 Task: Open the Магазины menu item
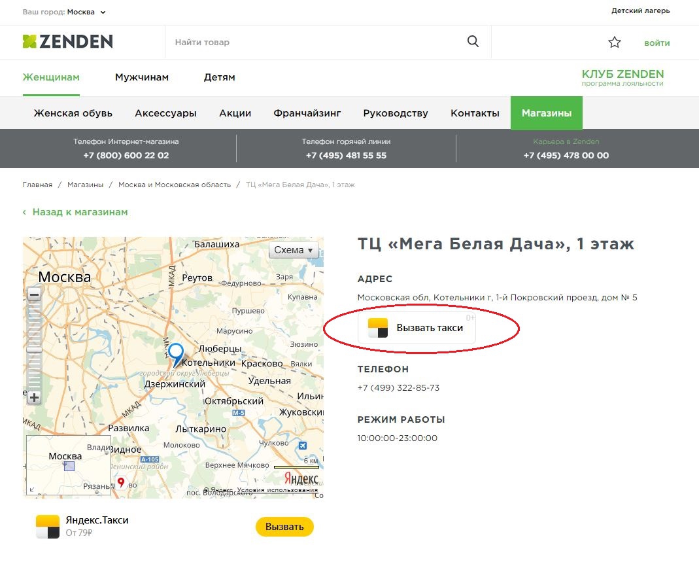point(547,113)
